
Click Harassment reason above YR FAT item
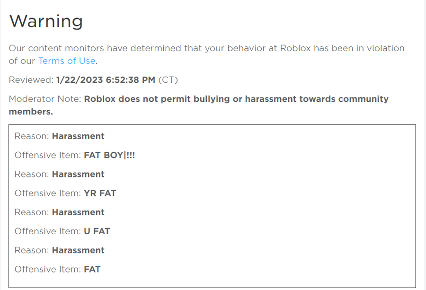[78, 174]
